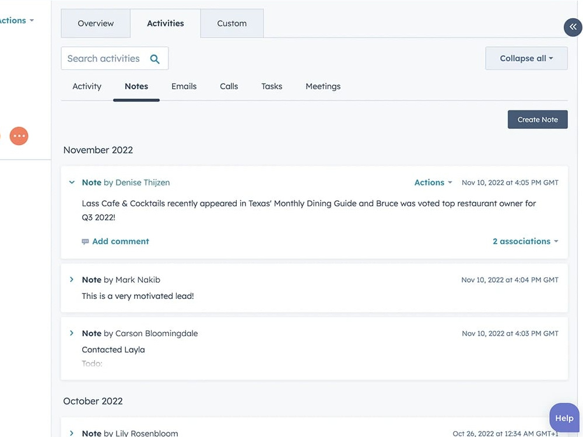This screenshot has height=437, width=583.
Task: Click the Create Note button
Action: (x=538, y=119)
